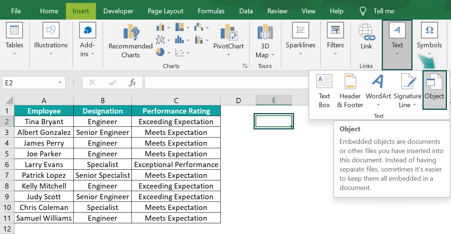Screen dimensions: 451x234
Task: Insert a Text Box
Action: click(x=324, y=91)
